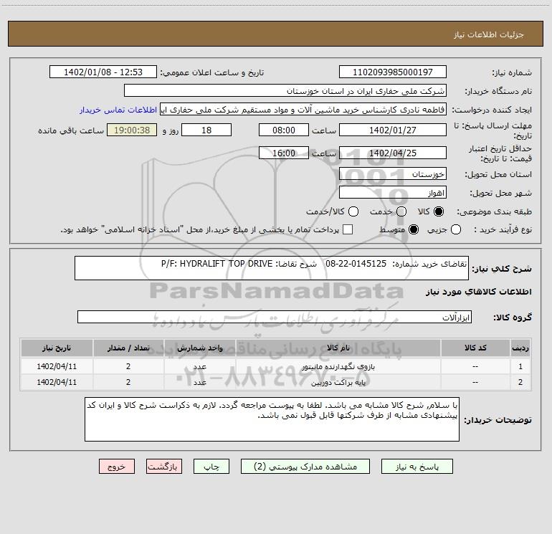
Task: Click the جزئیات اطلاعات نیاز header title
Action: (489, 34)
